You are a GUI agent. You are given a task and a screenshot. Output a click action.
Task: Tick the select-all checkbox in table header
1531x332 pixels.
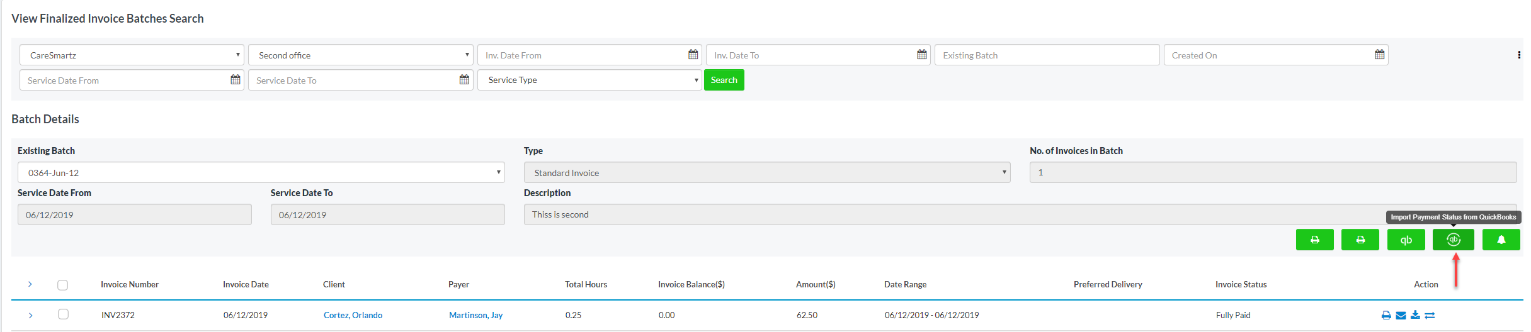coord(62,285)
